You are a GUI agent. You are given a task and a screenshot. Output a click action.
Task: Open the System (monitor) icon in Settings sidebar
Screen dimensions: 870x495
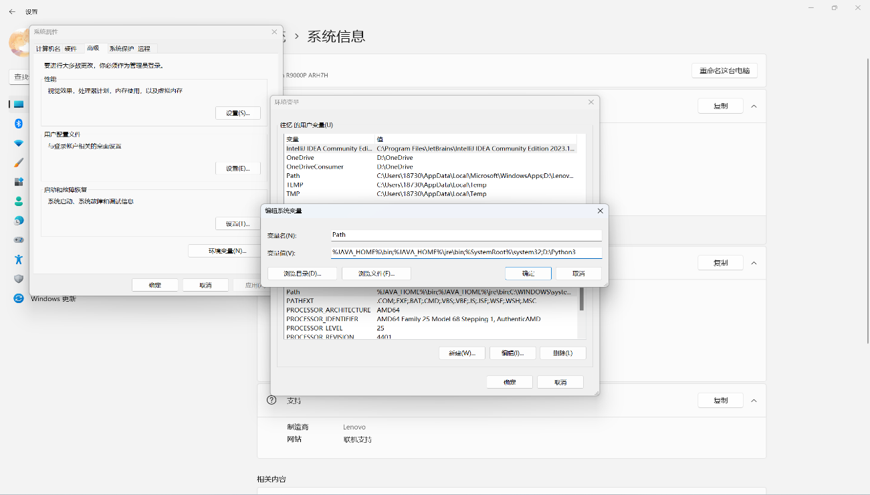[x=19, y=104]
